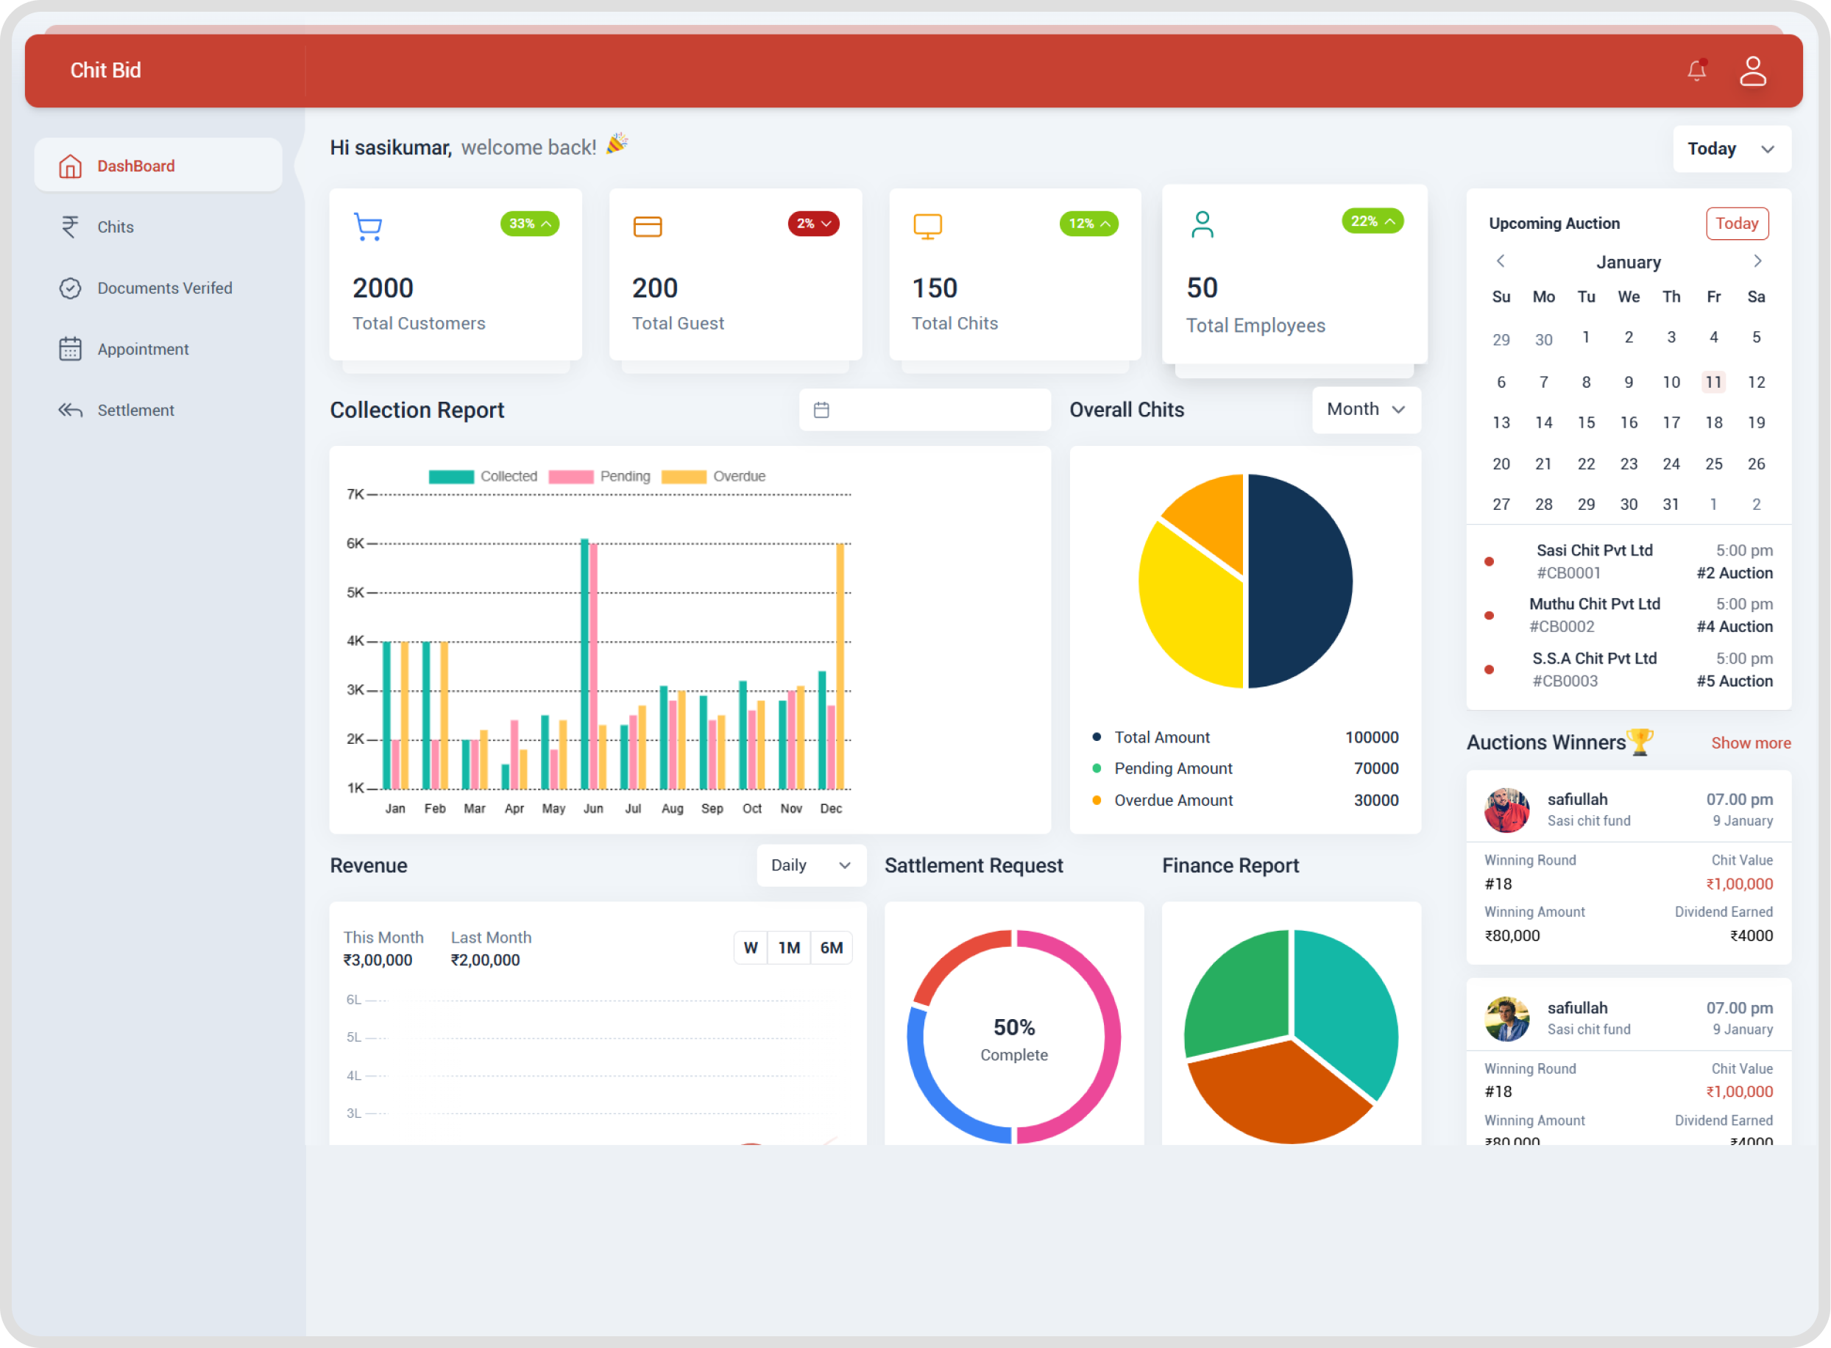This screenshot has height=1348, width=1831.
Task: Toggle Overdue series in chart legend
Action: click(x=713, y=477)
